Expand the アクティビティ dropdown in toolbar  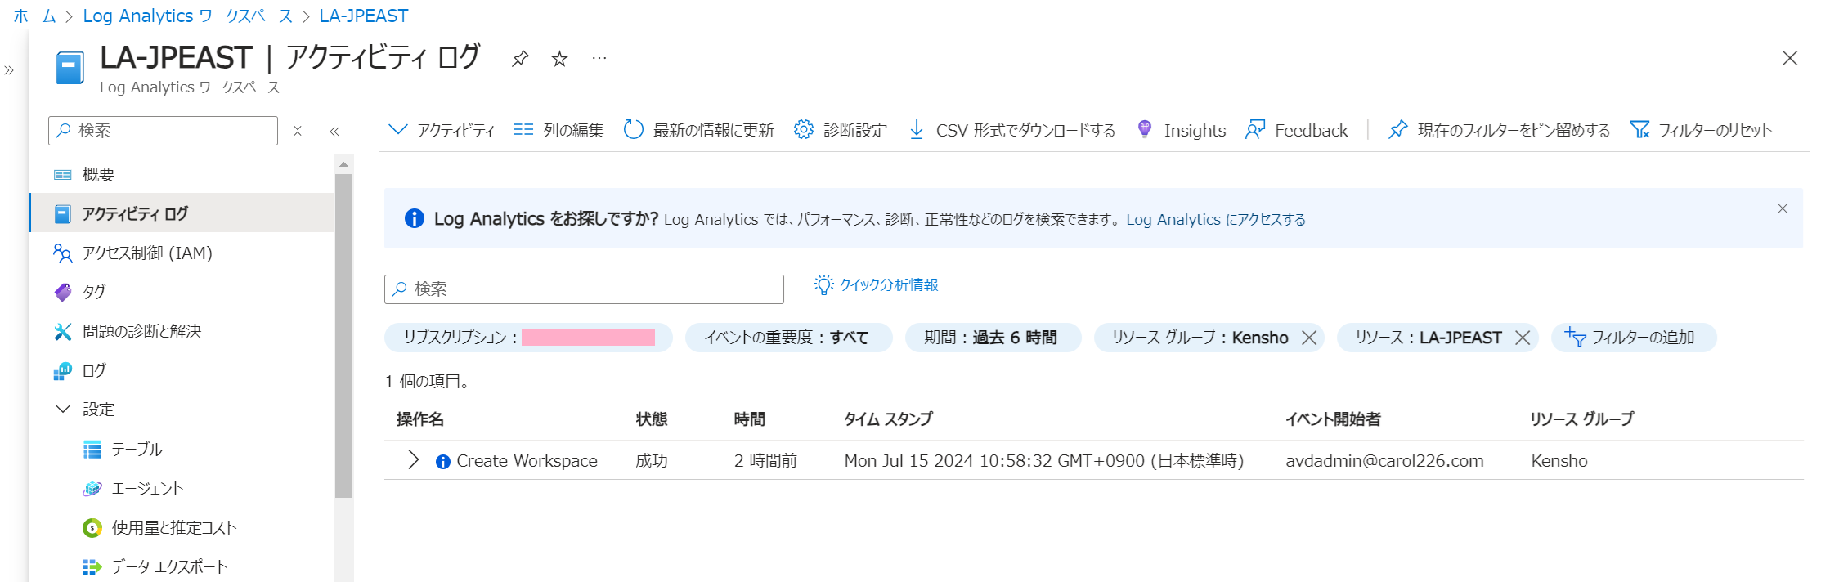point(442,130)
